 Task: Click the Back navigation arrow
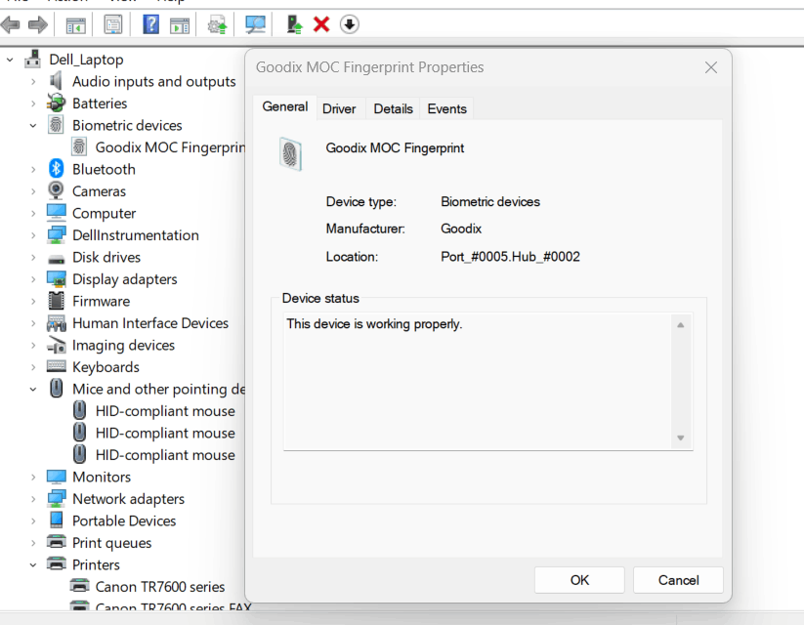(11, 23)
